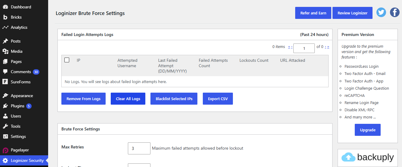Click the Users person icon

click(5, 116)
